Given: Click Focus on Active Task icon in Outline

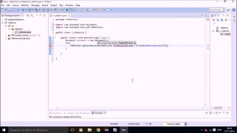Looking at the screenshot, I should pyautogui.click(x=214, y=20).
